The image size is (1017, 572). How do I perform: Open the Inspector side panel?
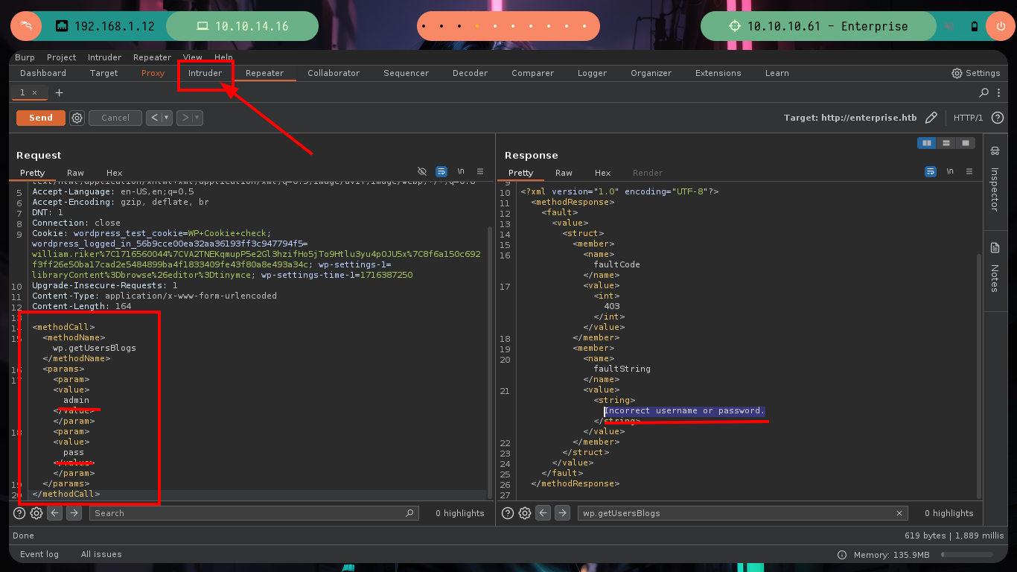pos(994,179)
